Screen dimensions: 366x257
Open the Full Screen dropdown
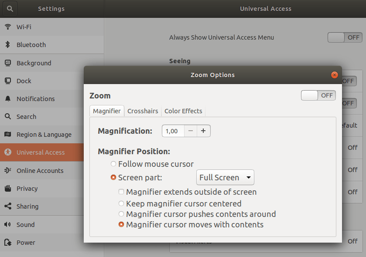(225, 178)
